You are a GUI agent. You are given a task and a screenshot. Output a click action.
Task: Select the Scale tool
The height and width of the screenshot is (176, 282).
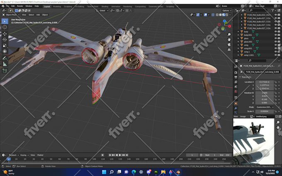(5, 46)
